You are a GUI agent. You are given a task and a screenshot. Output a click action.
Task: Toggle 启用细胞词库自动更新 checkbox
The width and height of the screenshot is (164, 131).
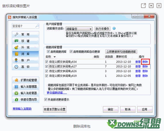[71, 52]
